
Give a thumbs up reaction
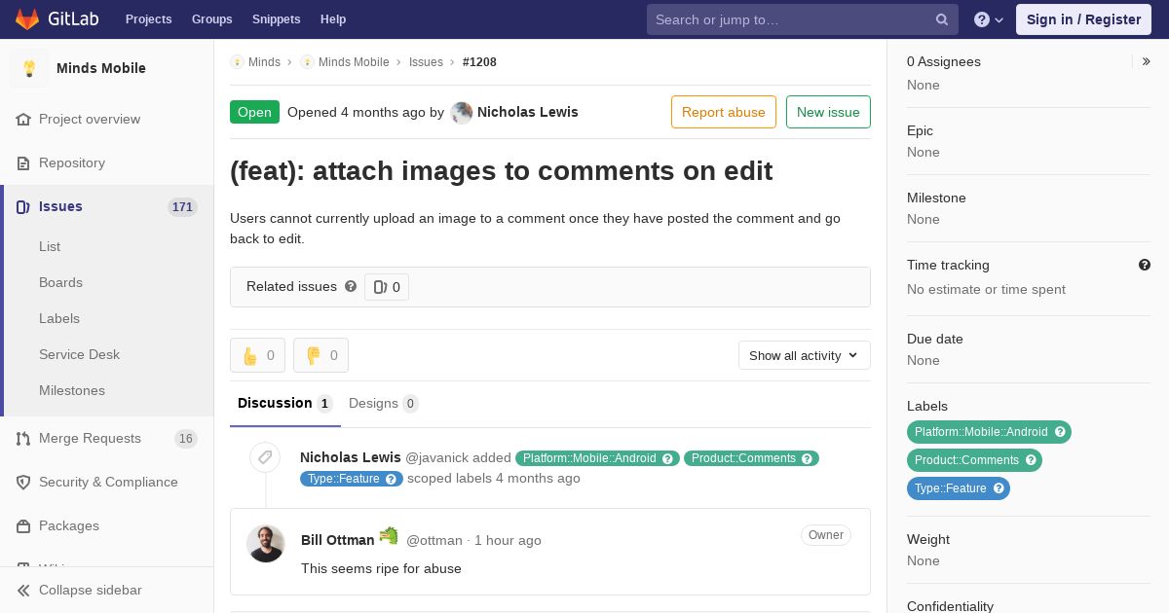[257, 355]
